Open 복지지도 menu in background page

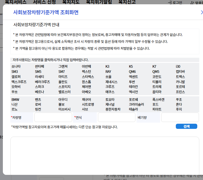click(x=71, y=2)
